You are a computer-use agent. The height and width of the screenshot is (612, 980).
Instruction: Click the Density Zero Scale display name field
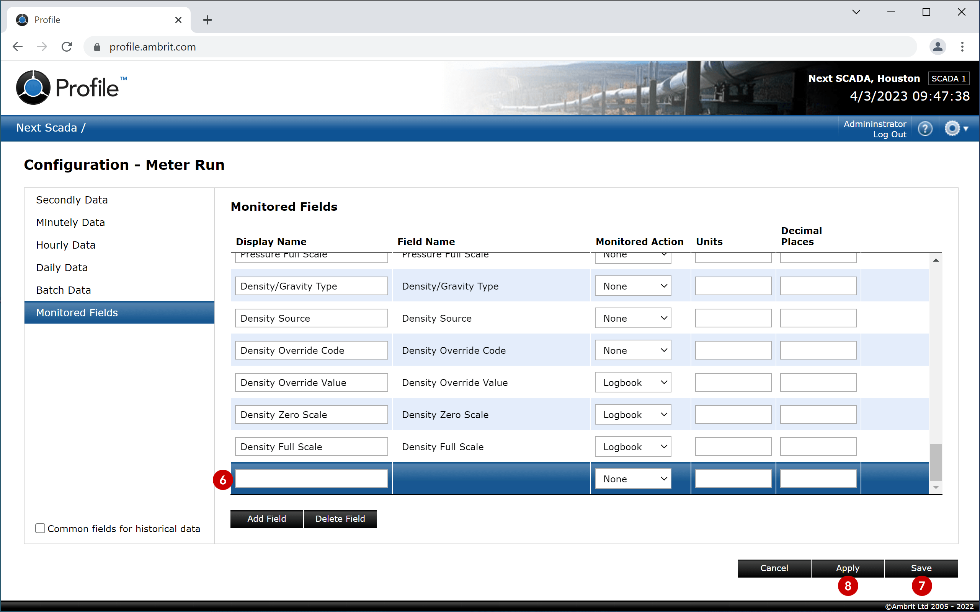(311, 415)
